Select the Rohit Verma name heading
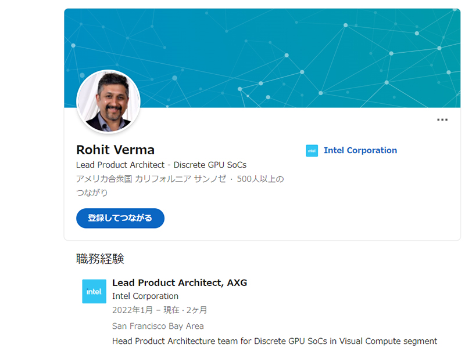 pyautogui.click(x=115, y=150)
